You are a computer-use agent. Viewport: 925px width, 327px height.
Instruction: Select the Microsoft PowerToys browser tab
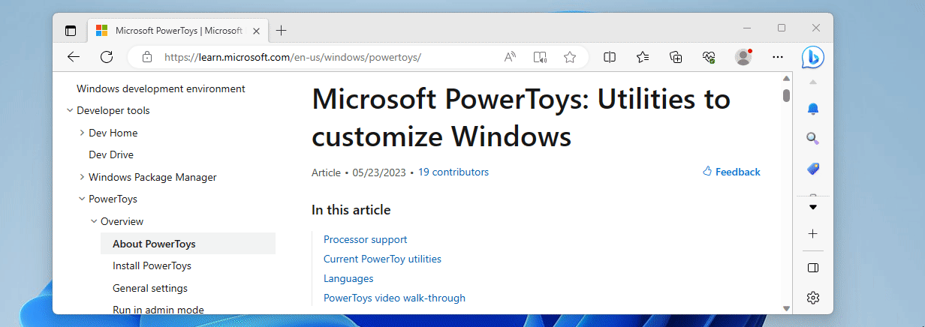tap(178, 31)
